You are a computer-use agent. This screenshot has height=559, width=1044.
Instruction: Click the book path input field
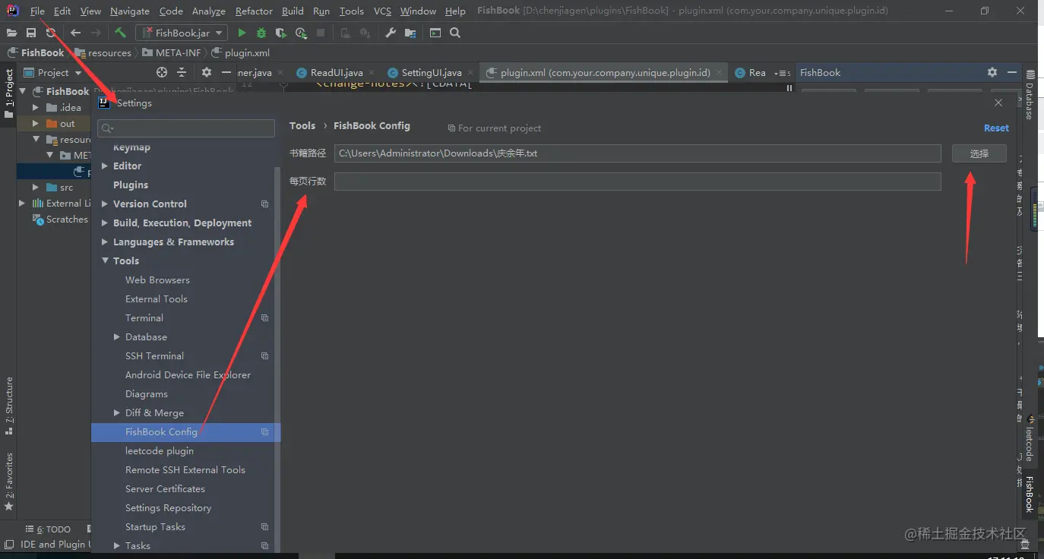click(x=637, y=153)
